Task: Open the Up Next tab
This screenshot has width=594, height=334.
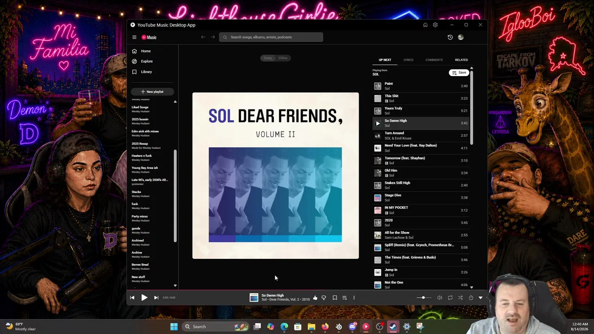Action: (x=385, y=60)
